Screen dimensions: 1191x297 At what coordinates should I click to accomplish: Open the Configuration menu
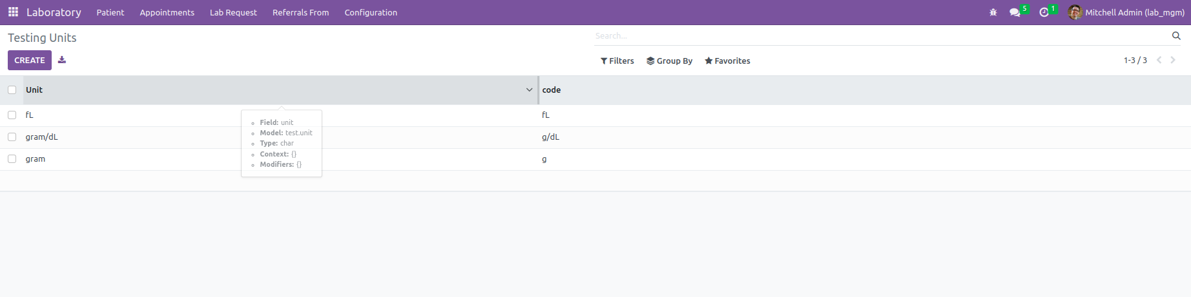371,12
